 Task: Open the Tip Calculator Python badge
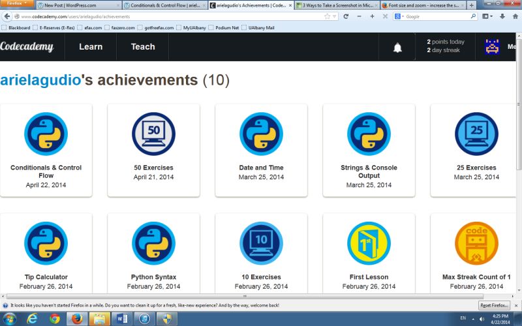[46, 243]
